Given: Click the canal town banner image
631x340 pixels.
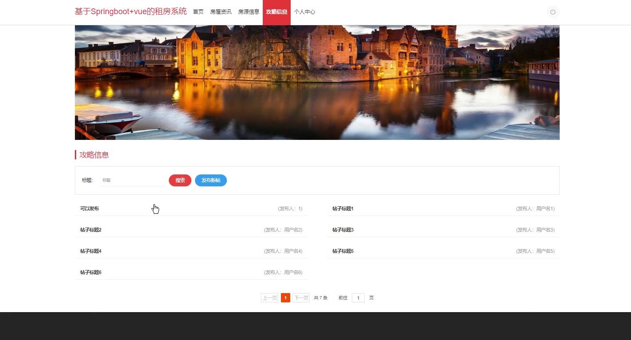Looking at the screenshot, I should click(x=317, y=82).
